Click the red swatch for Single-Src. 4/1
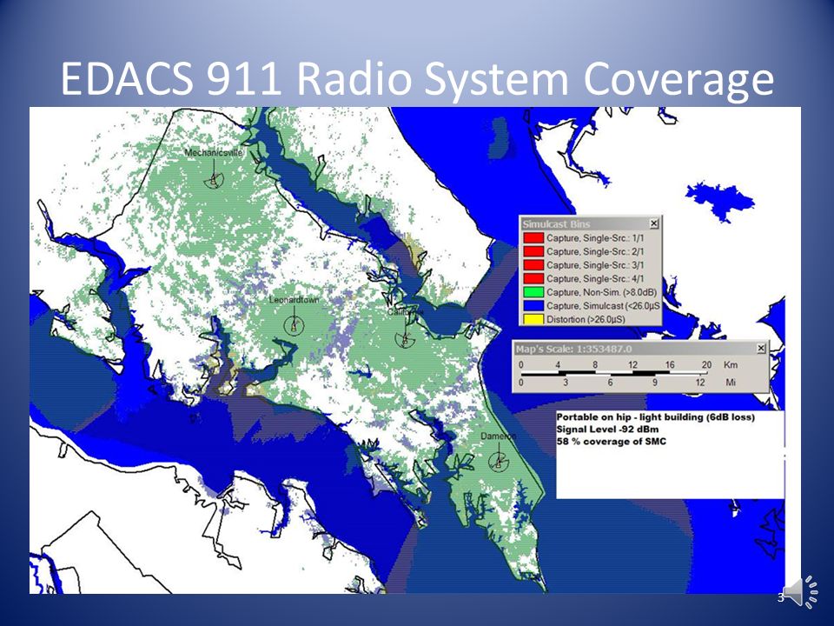The image size is (834, 626). [533, 278]
